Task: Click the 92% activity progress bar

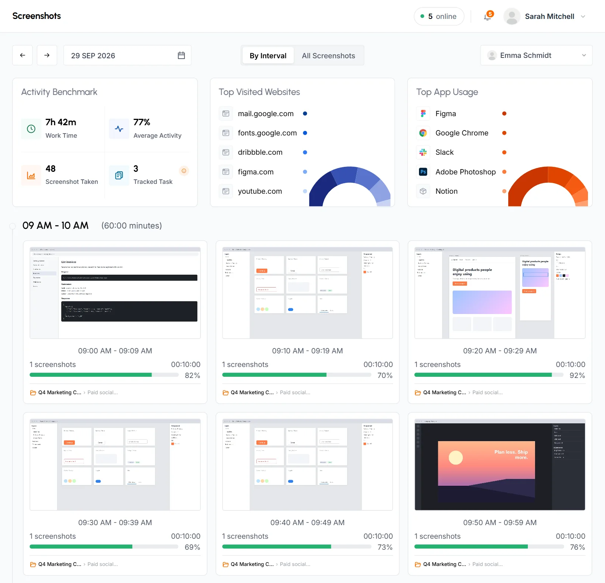Action: click(x=489, y=375)
